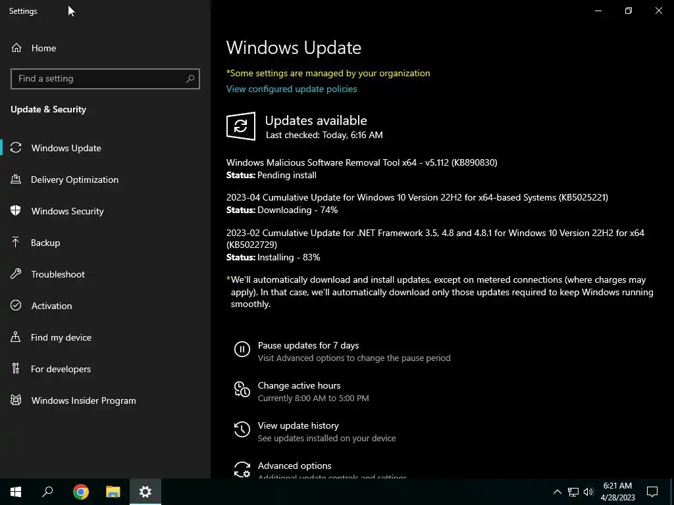Viewport: 674px width, 505px height.
Task: Click the Status: Downloading - 74% line
Action: 282,210
